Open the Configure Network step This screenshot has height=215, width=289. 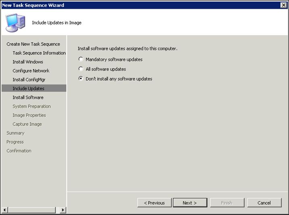click(x=31, y=71)
